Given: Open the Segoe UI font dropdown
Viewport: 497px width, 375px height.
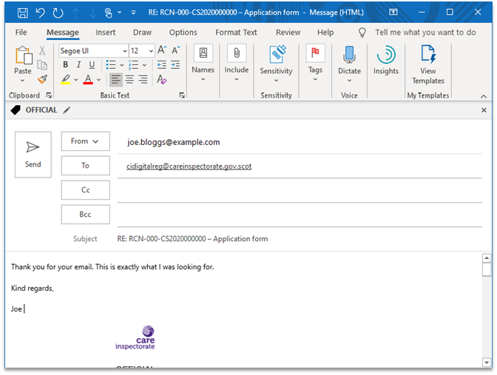Looking at the screenshot, I should [125, 51].
